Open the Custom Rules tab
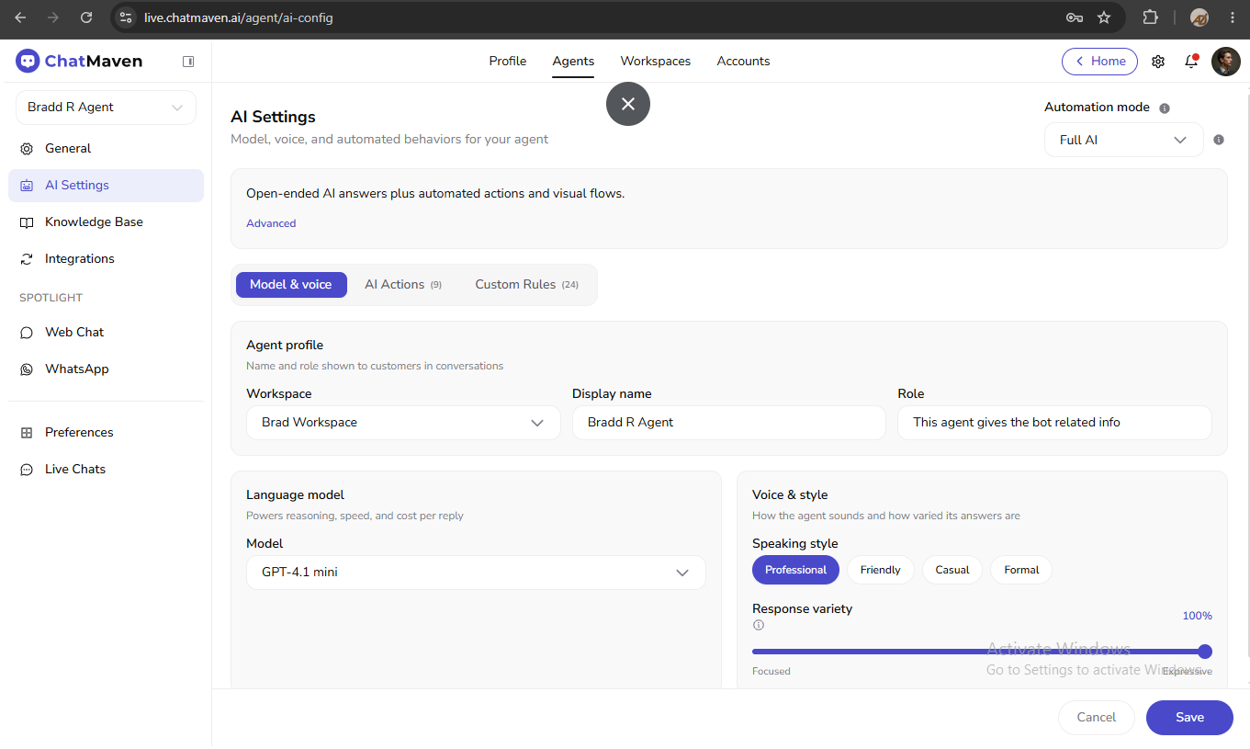 526,284
